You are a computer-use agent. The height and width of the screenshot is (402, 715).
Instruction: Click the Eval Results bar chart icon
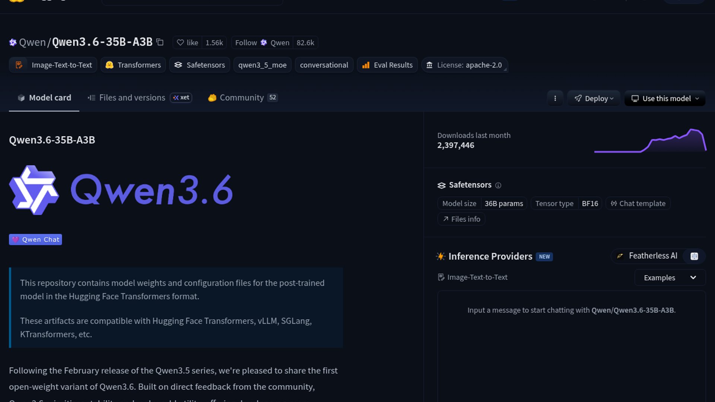(x=366, y=65)
